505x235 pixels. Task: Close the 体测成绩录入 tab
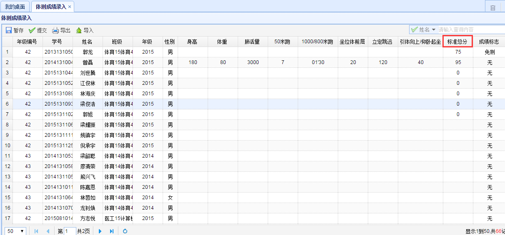point(69,7)
